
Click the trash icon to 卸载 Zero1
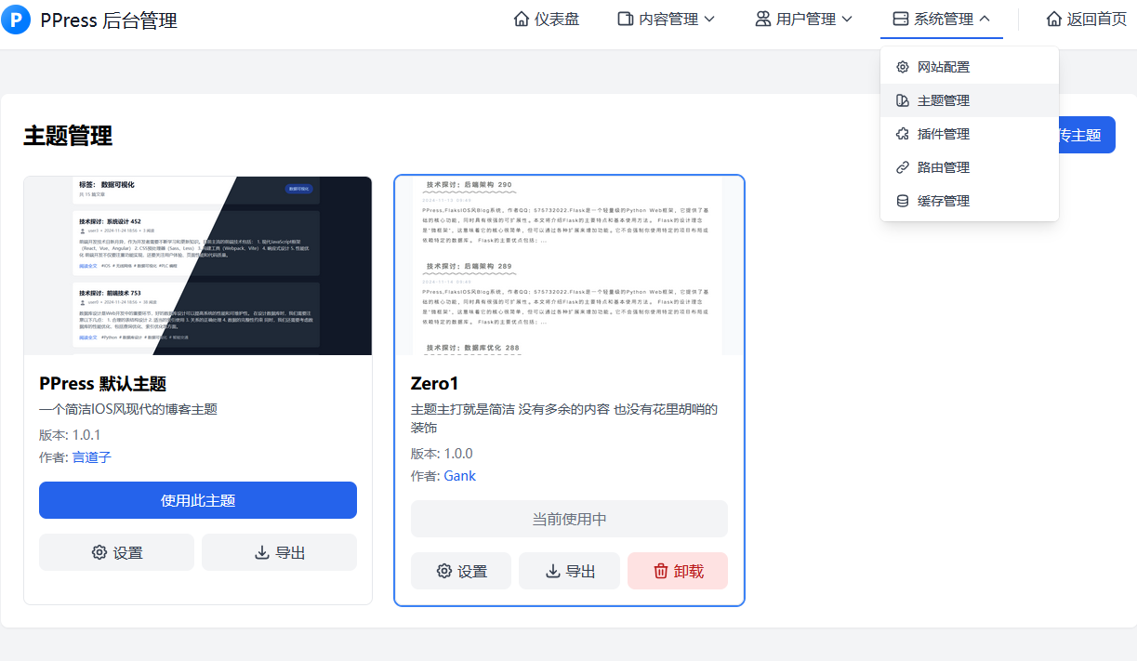(x=661, y=571)
